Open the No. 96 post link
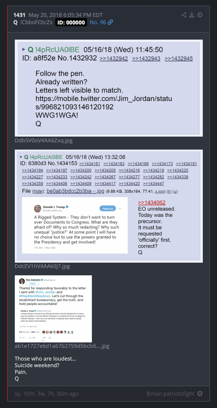Screen dimensions: 217x408 pyautogui.click(x=98, y=22)
